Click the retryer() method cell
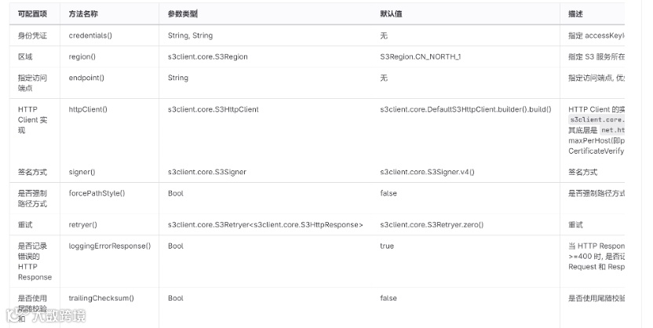 pyautogui.click(x=82, y=224)
